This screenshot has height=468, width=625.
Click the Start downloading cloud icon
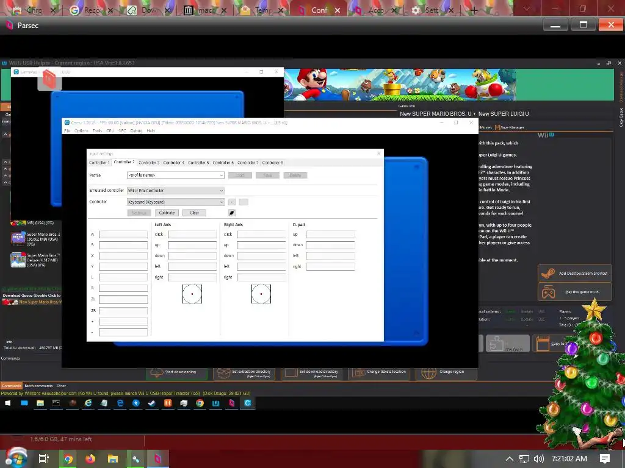pyautogui.click(x=157, y=372)
